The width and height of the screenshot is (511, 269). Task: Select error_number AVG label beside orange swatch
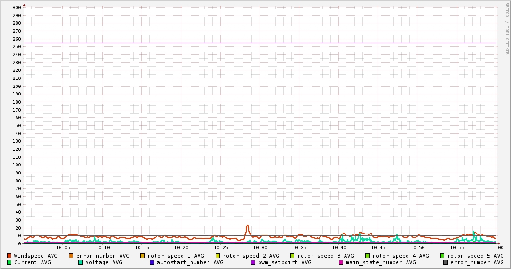click(103, 256)
